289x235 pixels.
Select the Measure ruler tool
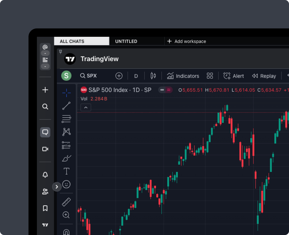click(66, 202)
